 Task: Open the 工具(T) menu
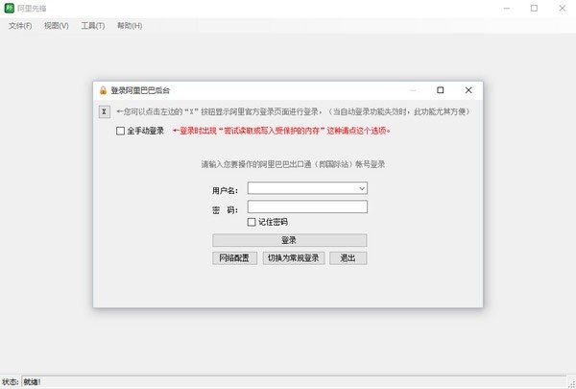93,26
